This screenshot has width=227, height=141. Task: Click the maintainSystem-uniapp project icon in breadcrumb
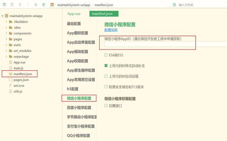click(52, 5)
